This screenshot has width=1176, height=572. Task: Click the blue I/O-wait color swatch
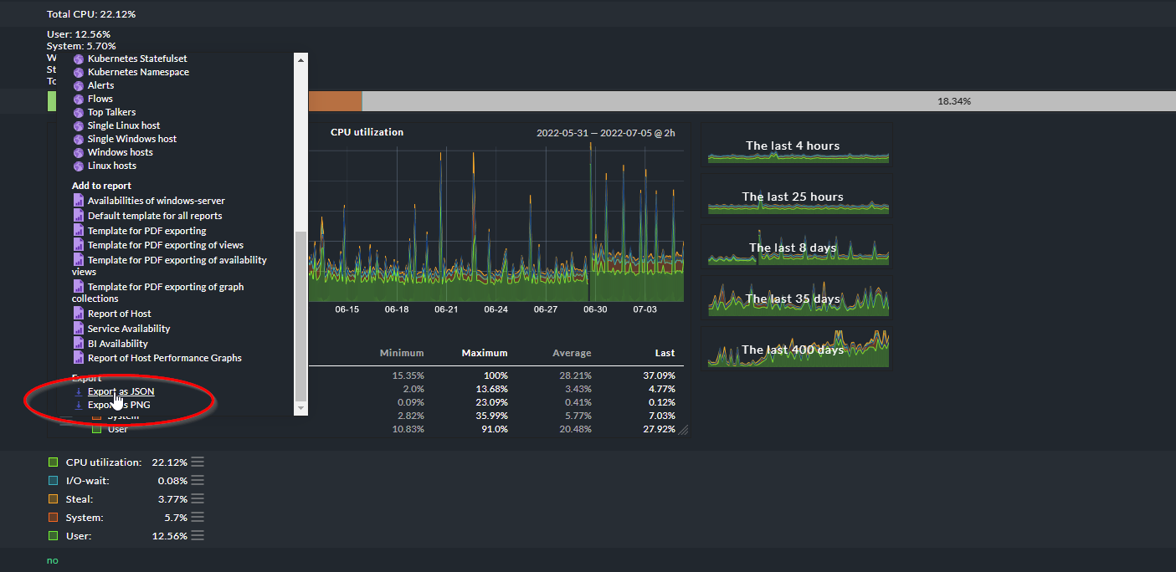tap(54, 480)
